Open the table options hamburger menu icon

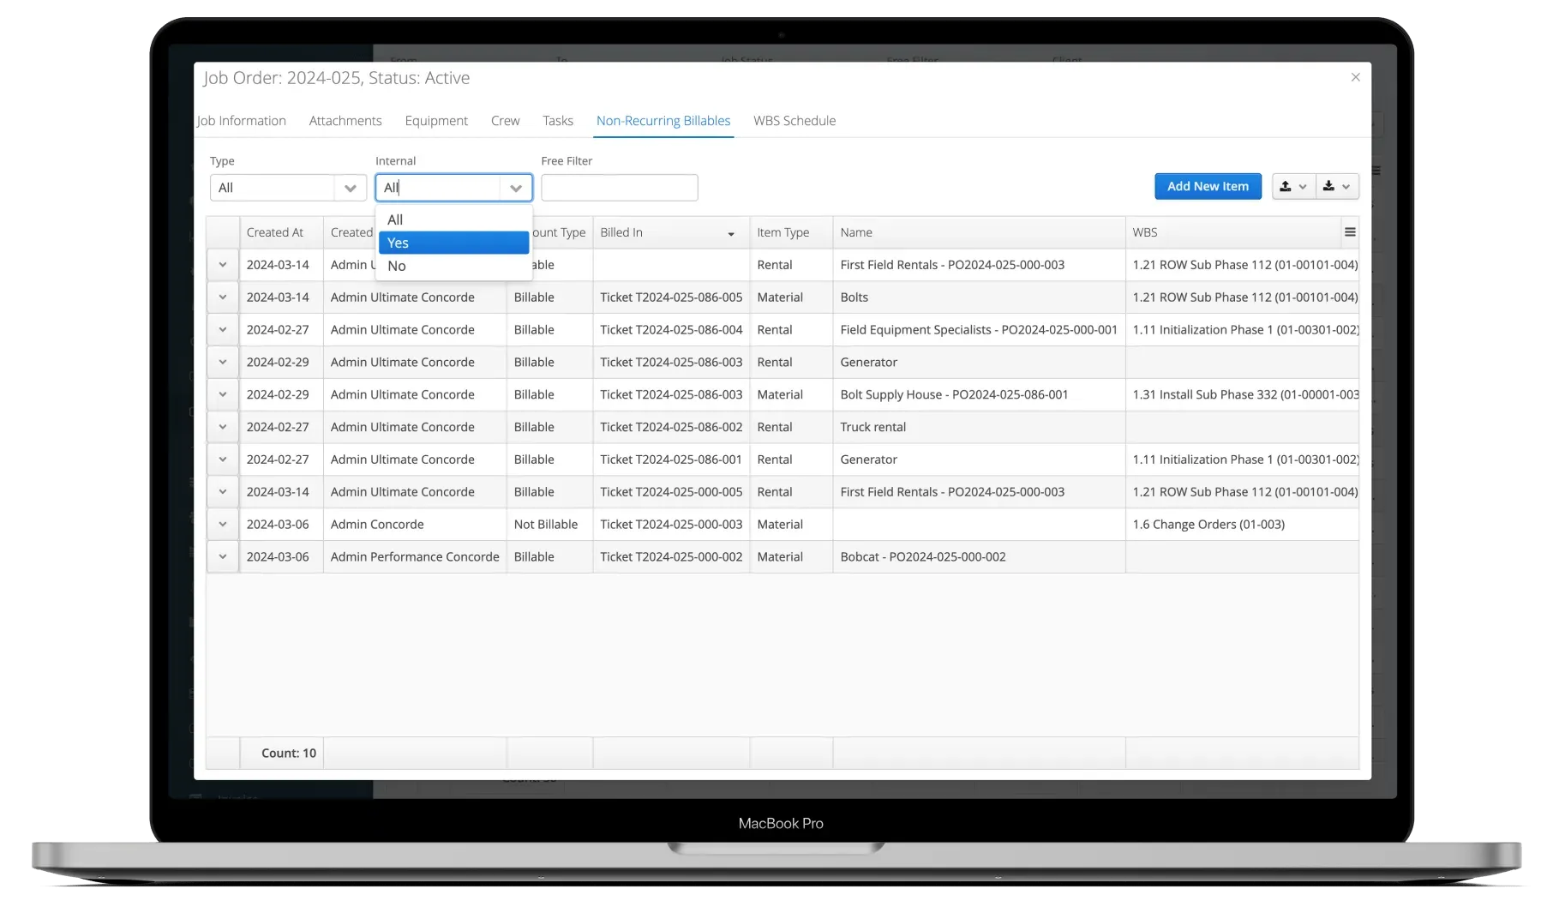coord(1350,231)
